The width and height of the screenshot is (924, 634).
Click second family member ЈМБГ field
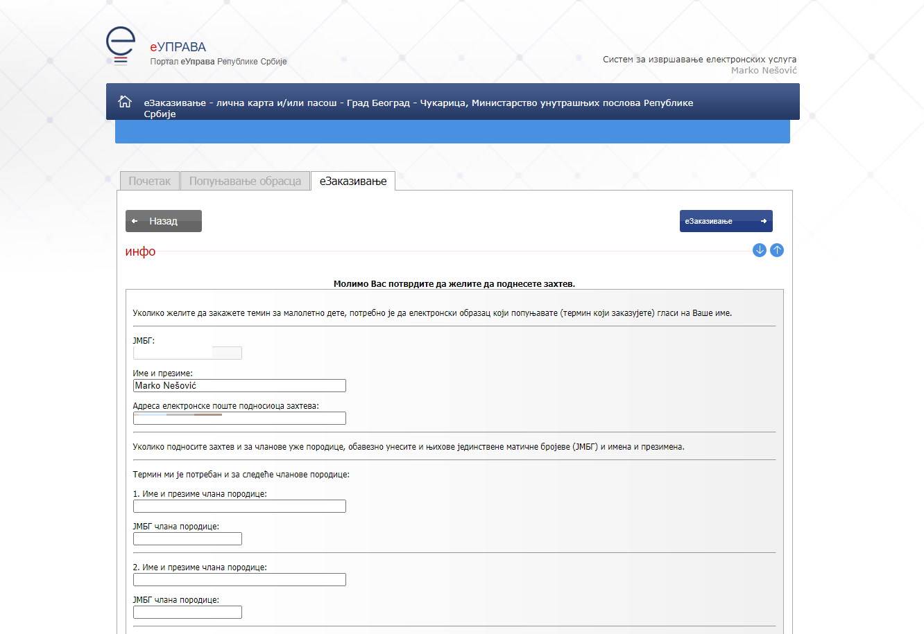point(187,613)
